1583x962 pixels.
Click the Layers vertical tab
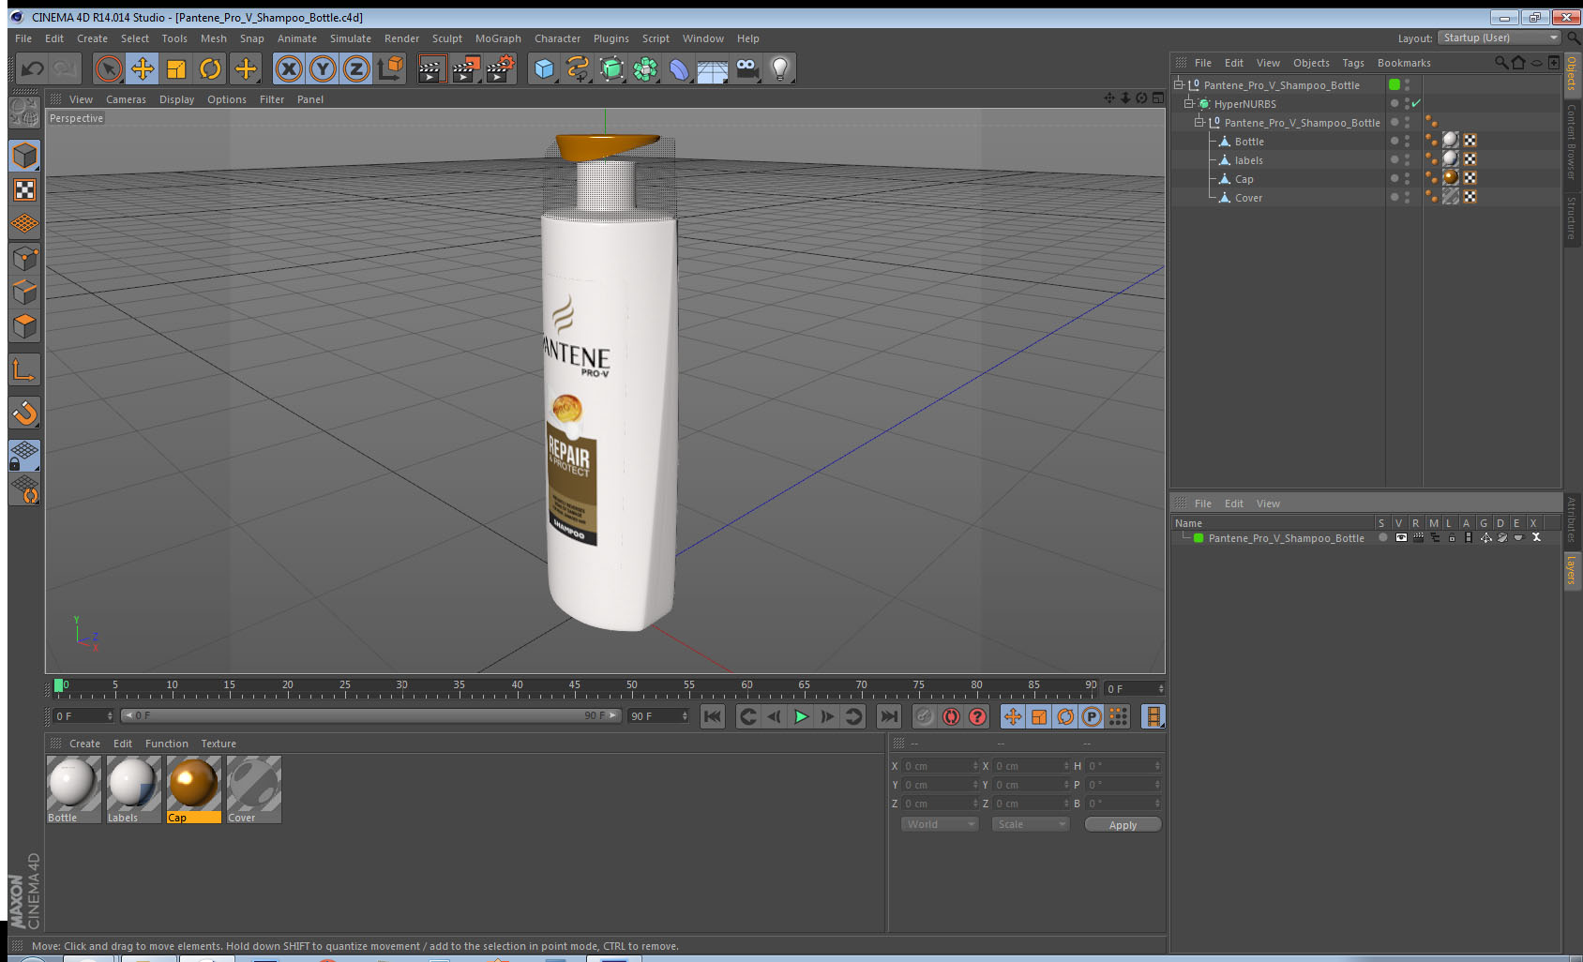[1573, 569]
